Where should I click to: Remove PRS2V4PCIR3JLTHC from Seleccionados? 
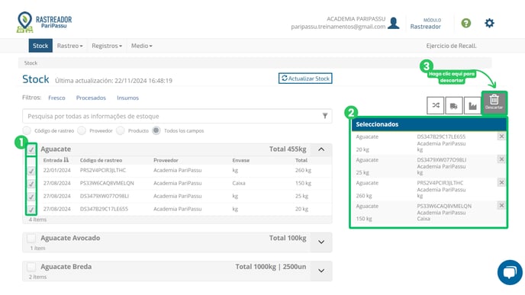coord(501,182)
